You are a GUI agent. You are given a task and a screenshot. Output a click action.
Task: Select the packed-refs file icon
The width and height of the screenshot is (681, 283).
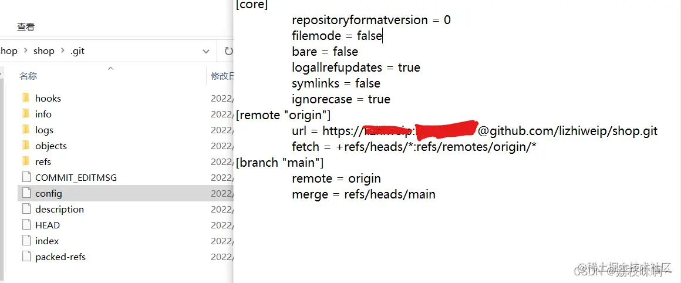(26, 257)
